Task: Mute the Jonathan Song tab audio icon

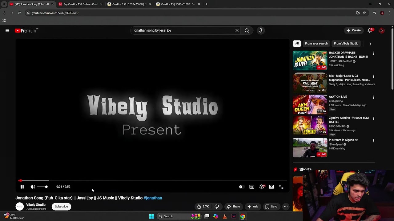Action: [47, 4]
